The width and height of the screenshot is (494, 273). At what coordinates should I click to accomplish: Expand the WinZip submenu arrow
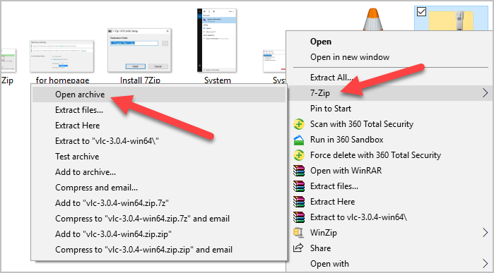[485, 233]
